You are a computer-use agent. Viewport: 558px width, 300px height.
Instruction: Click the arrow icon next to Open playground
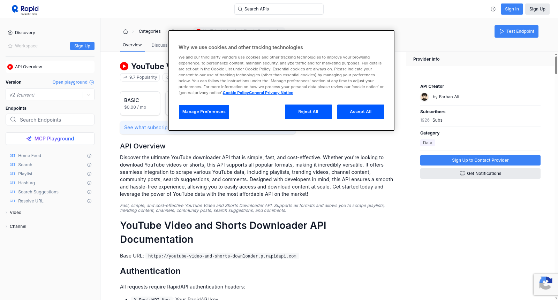click(92, 82)
